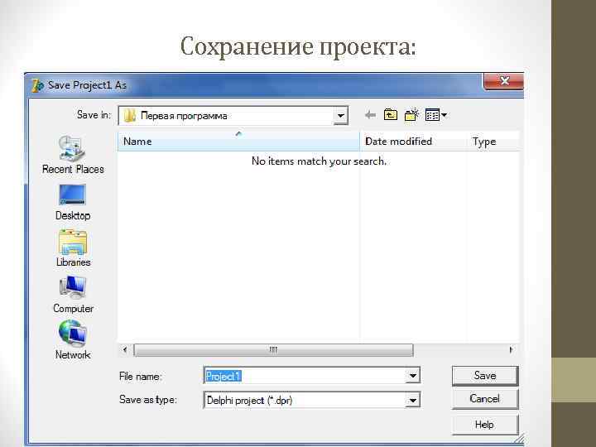Expand the Save in folder dropdown
The height and width of the screenshot is (447, 596).
coord(340,116)
